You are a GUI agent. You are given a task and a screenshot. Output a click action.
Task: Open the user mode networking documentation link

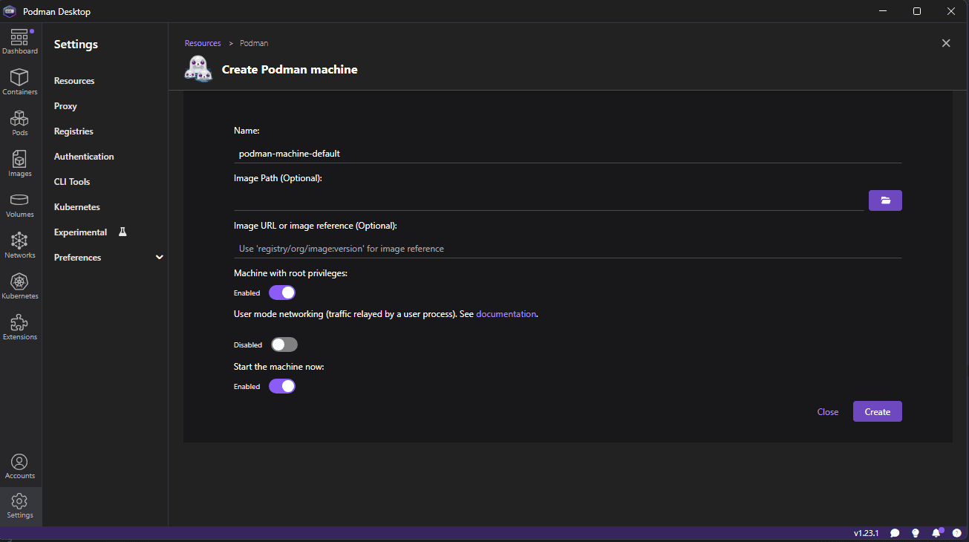tap(506, 314)
